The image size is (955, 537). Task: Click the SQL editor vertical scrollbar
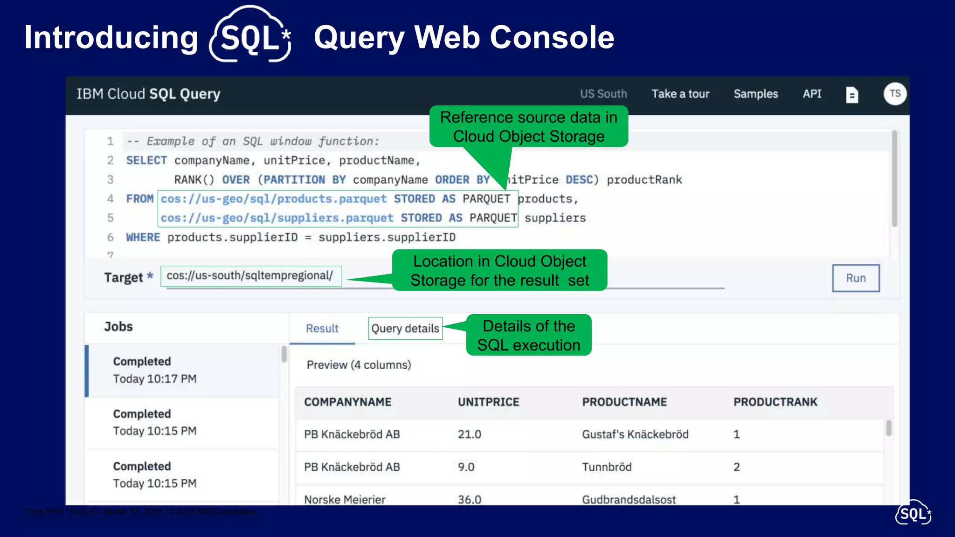point(894,179)
